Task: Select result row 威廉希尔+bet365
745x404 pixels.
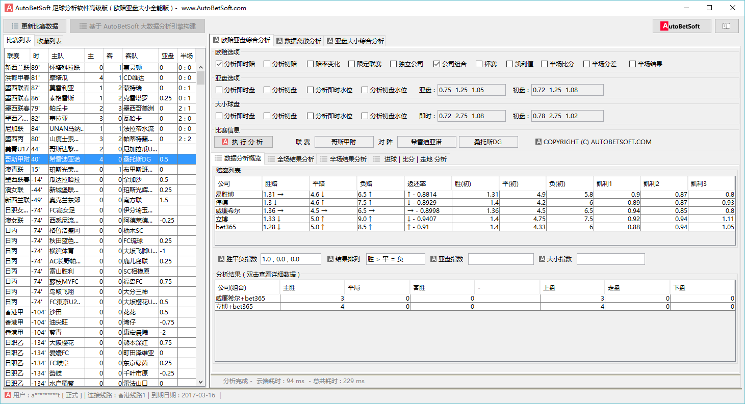Action: [475, 298]
